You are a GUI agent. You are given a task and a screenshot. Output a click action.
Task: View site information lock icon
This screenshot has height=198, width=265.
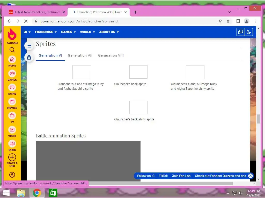click(36, 21)
